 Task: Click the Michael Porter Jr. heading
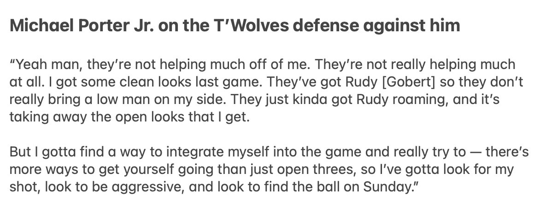pos(235,25)
